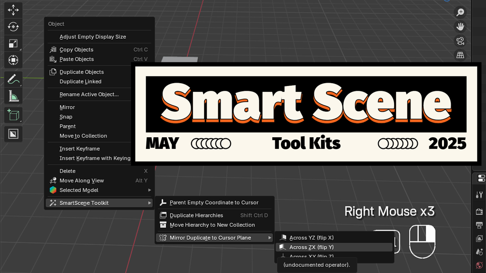Choose the Add Cube tool

pyautogui.click(x=13, y=115)
